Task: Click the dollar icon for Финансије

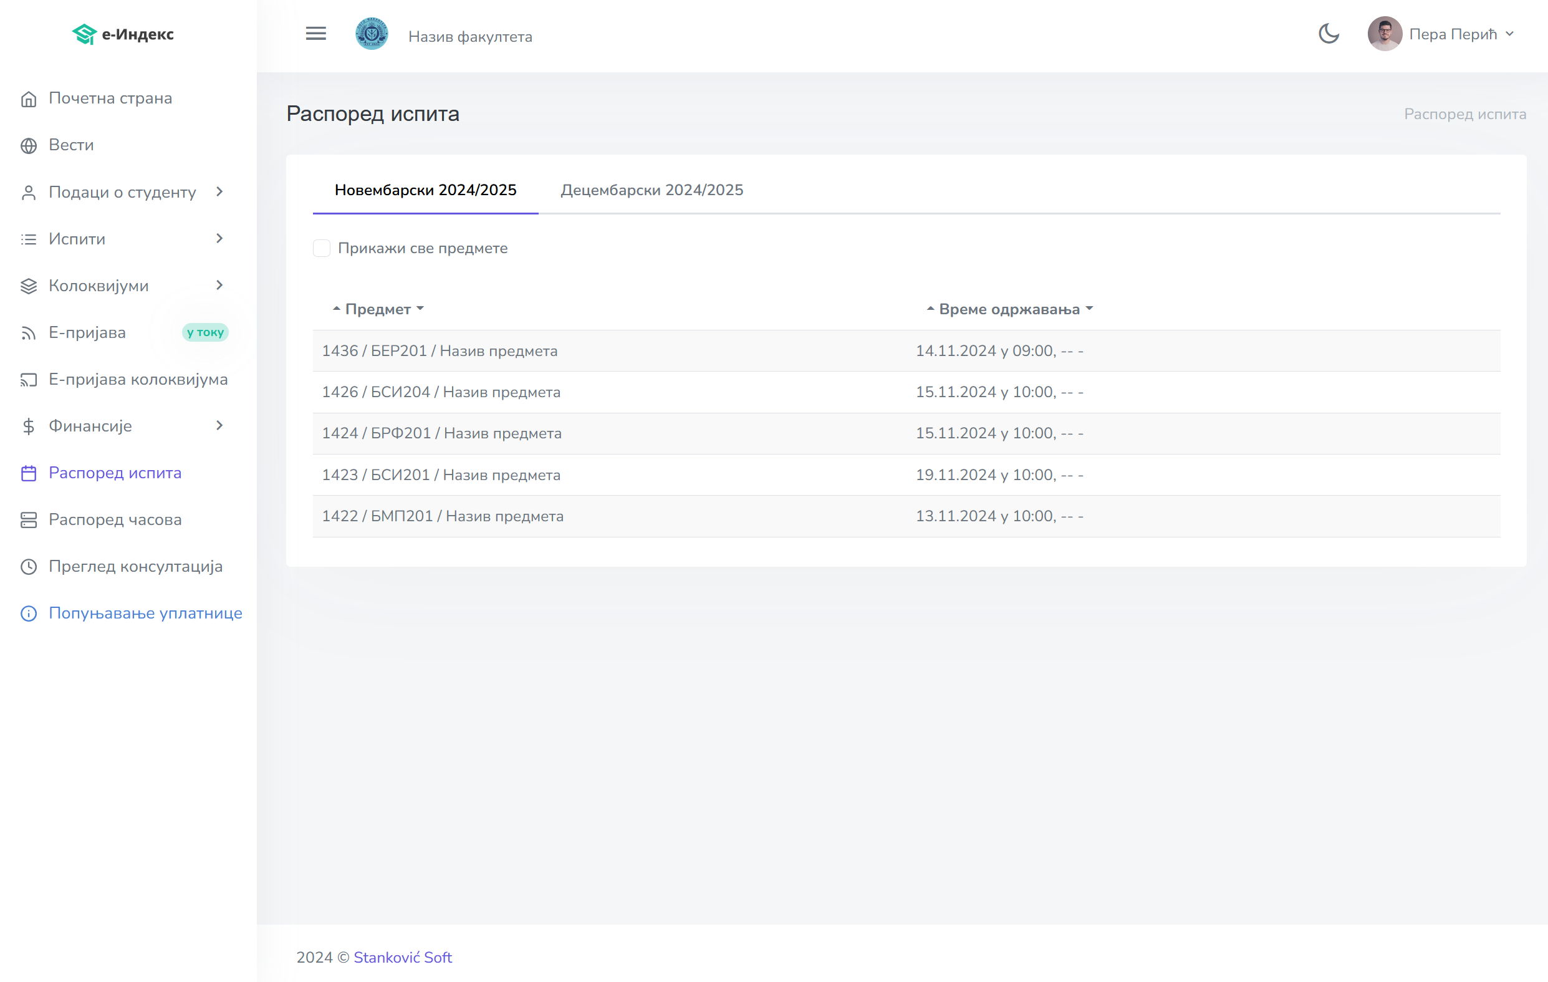Action: [28, 426]
